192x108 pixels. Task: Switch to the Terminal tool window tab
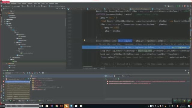(x=49, y=101)
